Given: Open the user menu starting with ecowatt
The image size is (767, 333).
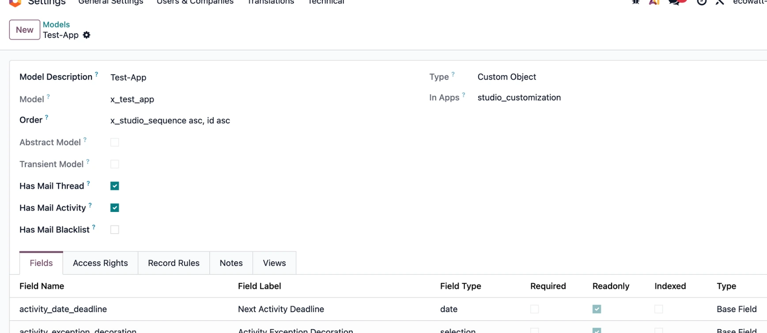Looking at the screenshot, I should pyautogui.click(x=750, y=2).
